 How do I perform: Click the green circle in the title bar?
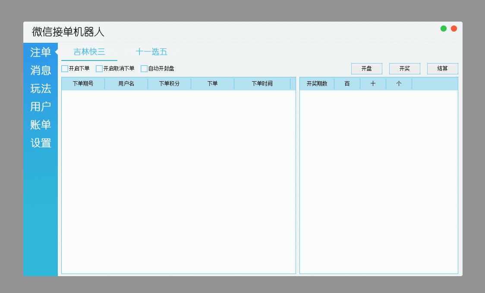coord(443,28)
